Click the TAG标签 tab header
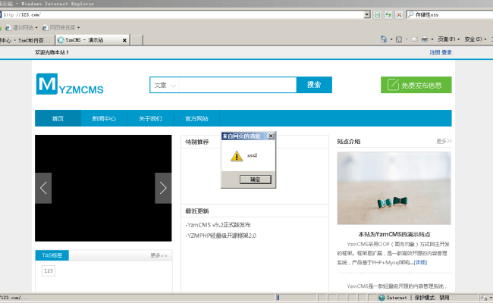 tap(52, 255)
